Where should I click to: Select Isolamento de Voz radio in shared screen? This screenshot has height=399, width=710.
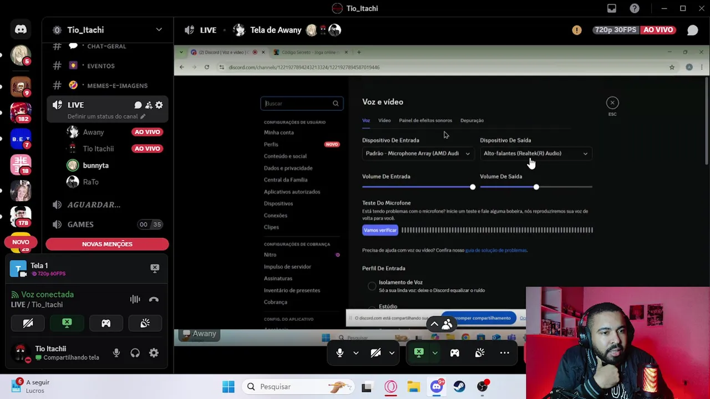point(372,286)
